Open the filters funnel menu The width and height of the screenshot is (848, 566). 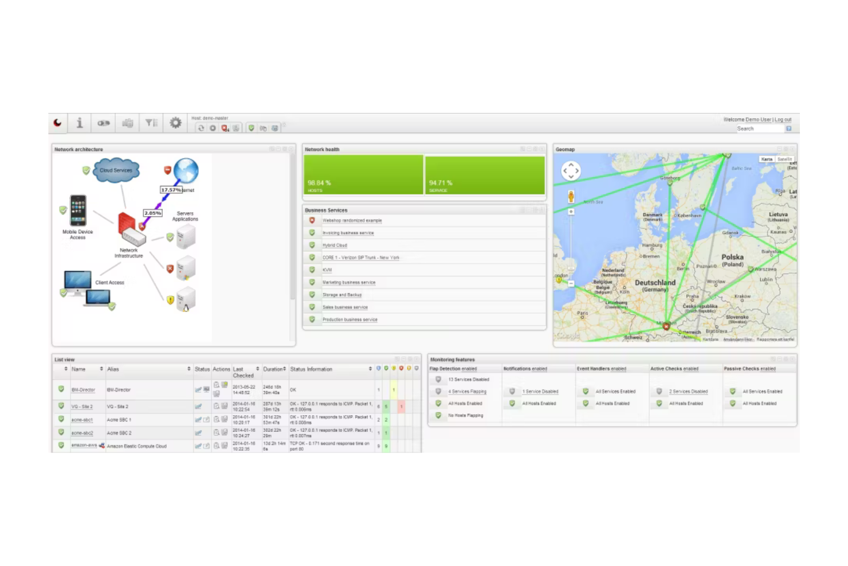[151, 123]
